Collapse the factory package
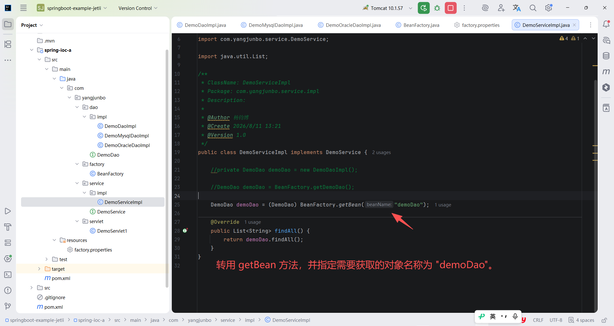 click(77, 164)
